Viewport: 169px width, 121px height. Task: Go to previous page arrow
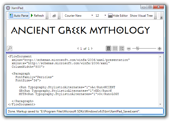coord(78,49)
